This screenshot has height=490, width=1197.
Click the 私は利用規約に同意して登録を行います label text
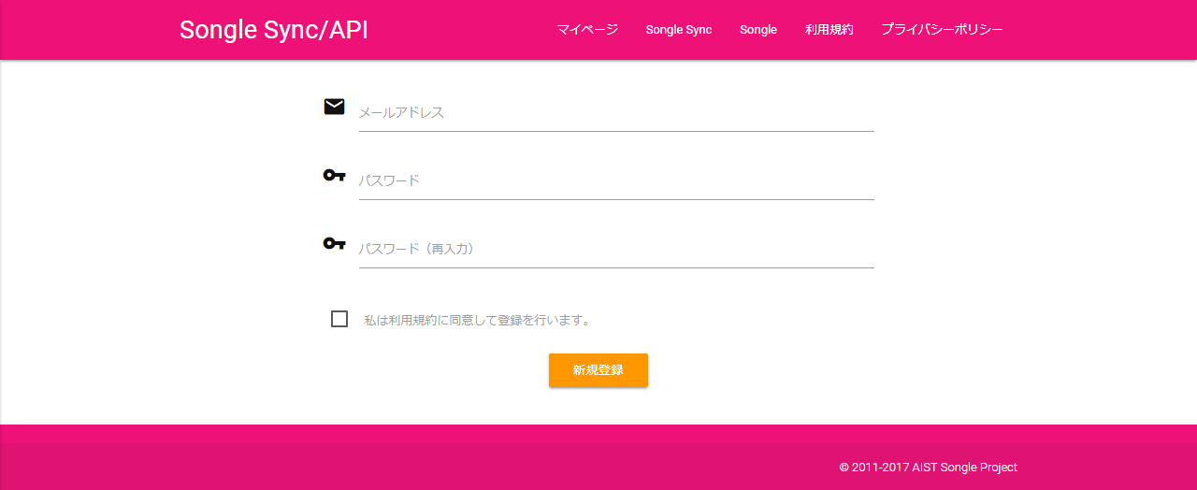tap(477, 320)
